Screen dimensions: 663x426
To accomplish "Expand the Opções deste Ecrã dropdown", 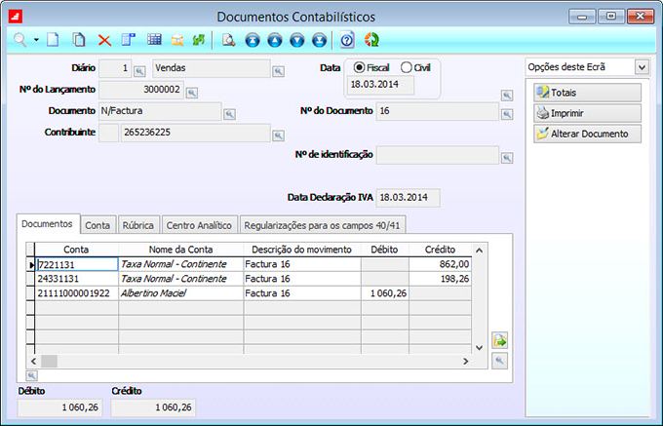I will click(x=641, y=67).
